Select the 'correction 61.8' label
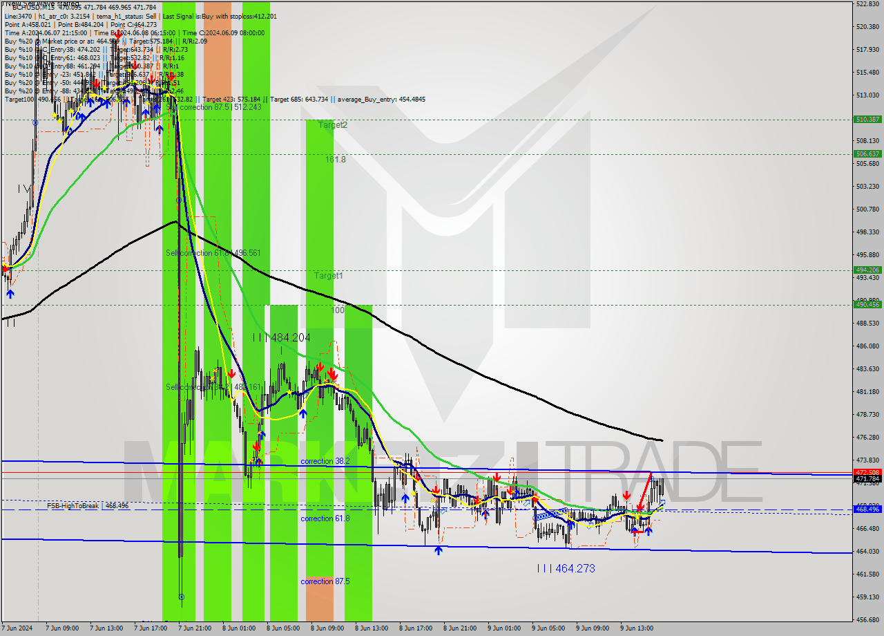 pyautogui.click(x=325, y=518)
